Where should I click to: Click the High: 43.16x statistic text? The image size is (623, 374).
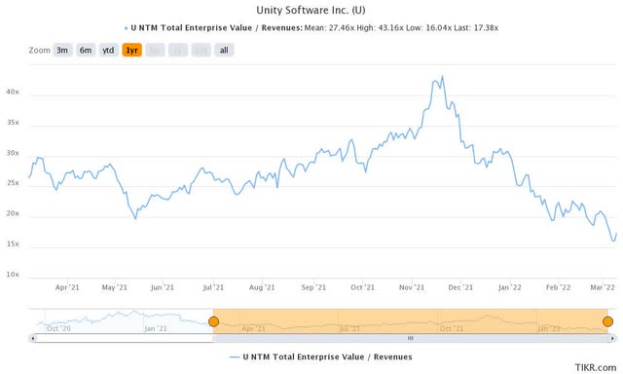(380, 28)
